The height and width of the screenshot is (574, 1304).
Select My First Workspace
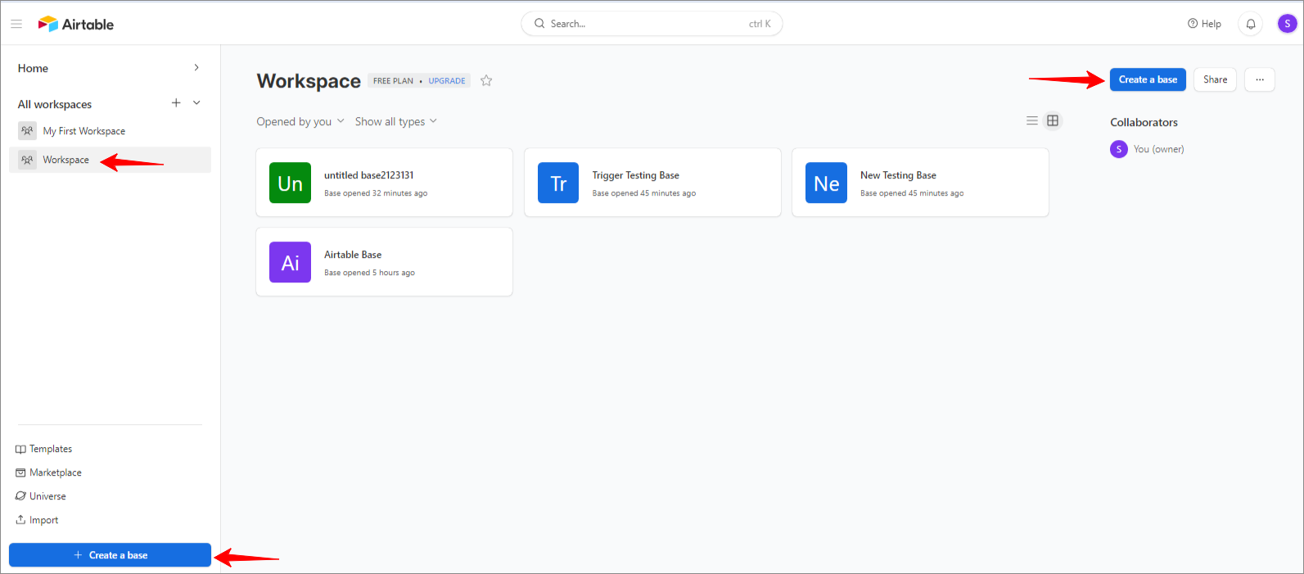point(110,131)
